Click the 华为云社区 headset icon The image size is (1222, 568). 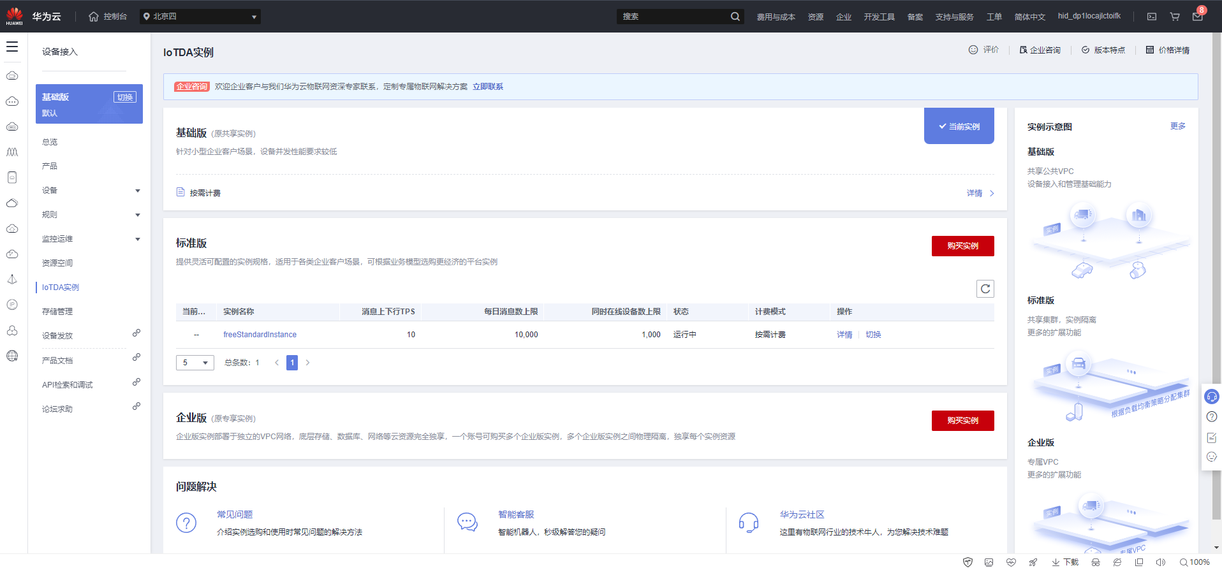pyautogui.click(x=749, y=523)
